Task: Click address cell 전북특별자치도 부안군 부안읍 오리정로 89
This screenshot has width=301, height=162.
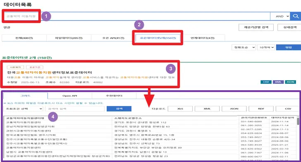Action: coord(148,148)
